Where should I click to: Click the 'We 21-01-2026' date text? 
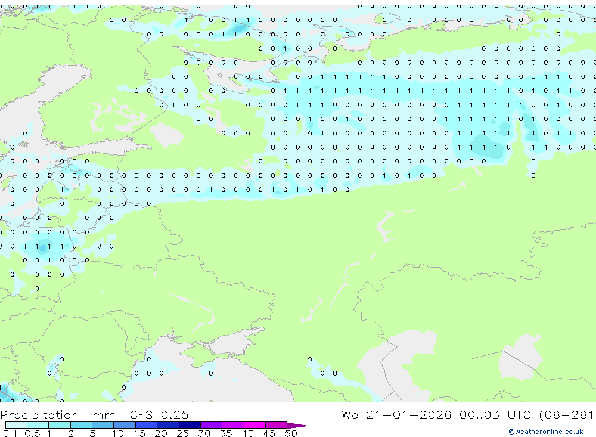(x=396, y=414)
